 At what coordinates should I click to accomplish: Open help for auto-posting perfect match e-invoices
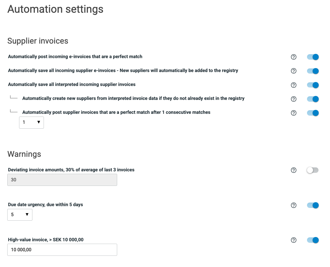click(x=293, y=57)
